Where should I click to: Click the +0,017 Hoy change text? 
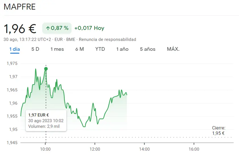pyautogui.click(x=89, y=28)
